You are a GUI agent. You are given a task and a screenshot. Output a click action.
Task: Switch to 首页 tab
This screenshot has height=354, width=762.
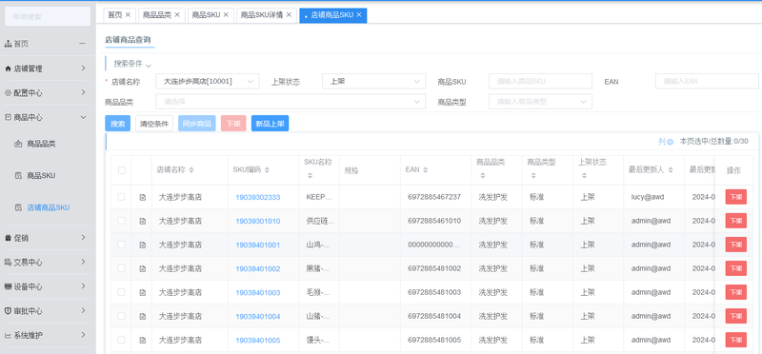[x=114, y=15]
